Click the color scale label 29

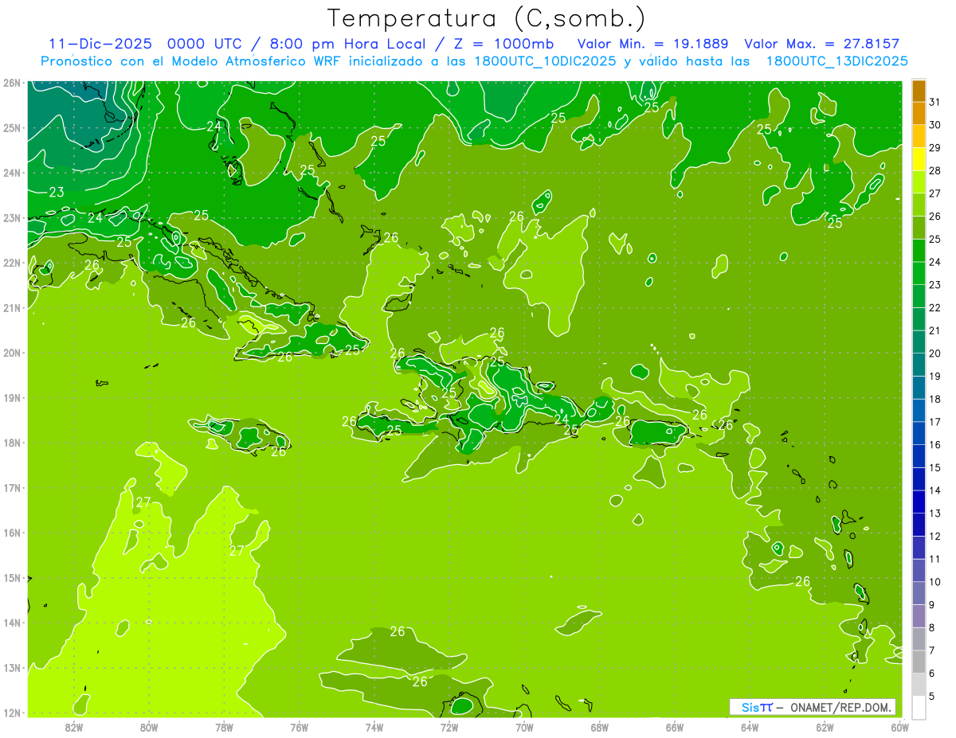click(935, 148)
